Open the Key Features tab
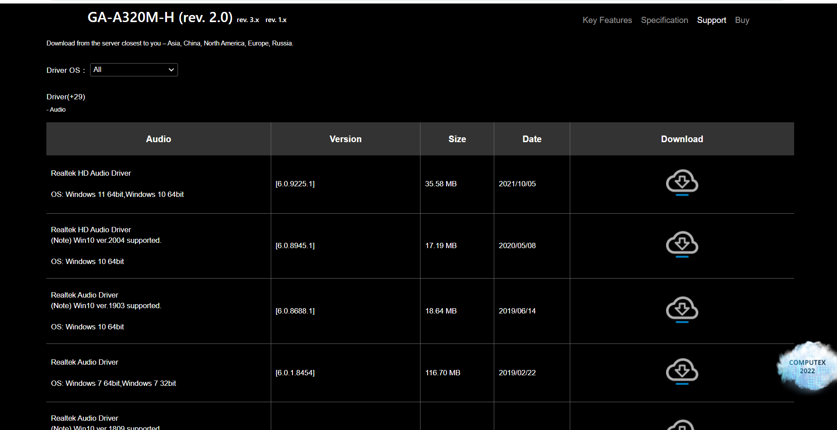Viewport: 837px width, 430px height. point(607,20)
